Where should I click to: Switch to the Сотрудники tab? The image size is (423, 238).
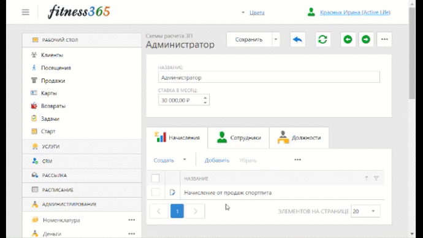238,137
